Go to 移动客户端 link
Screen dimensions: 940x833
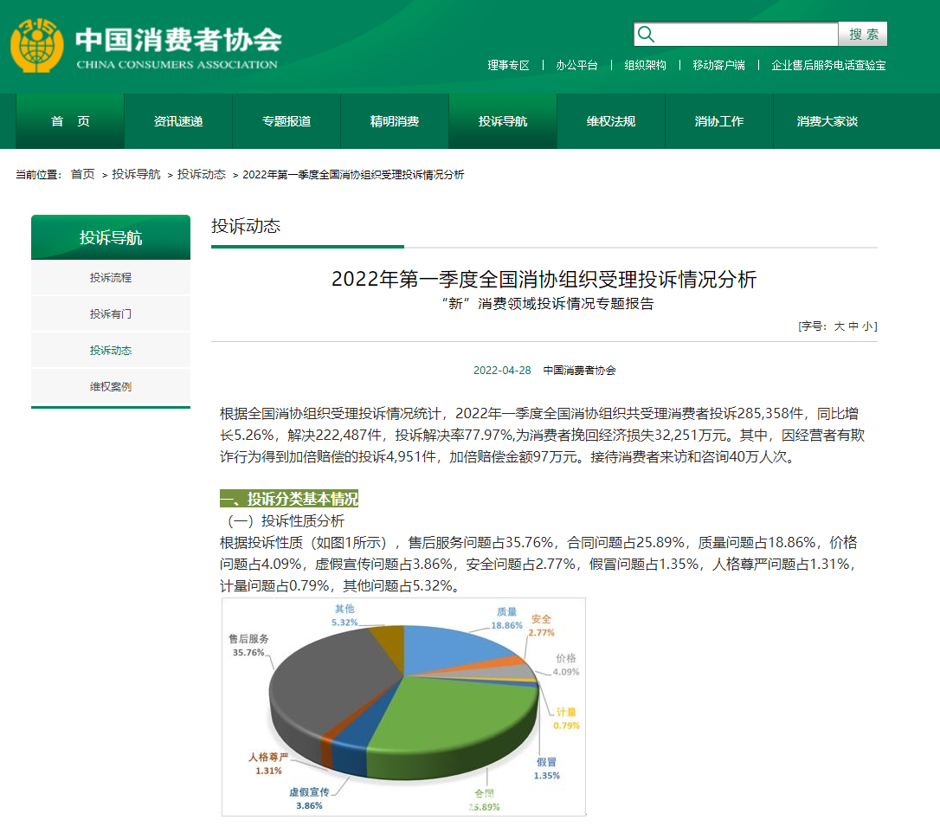[x=718, y=65]
